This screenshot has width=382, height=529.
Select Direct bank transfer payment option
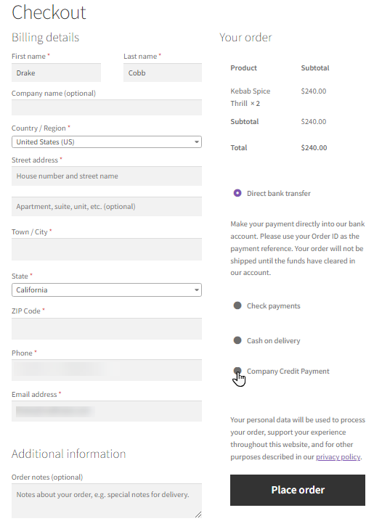(237, 193)
